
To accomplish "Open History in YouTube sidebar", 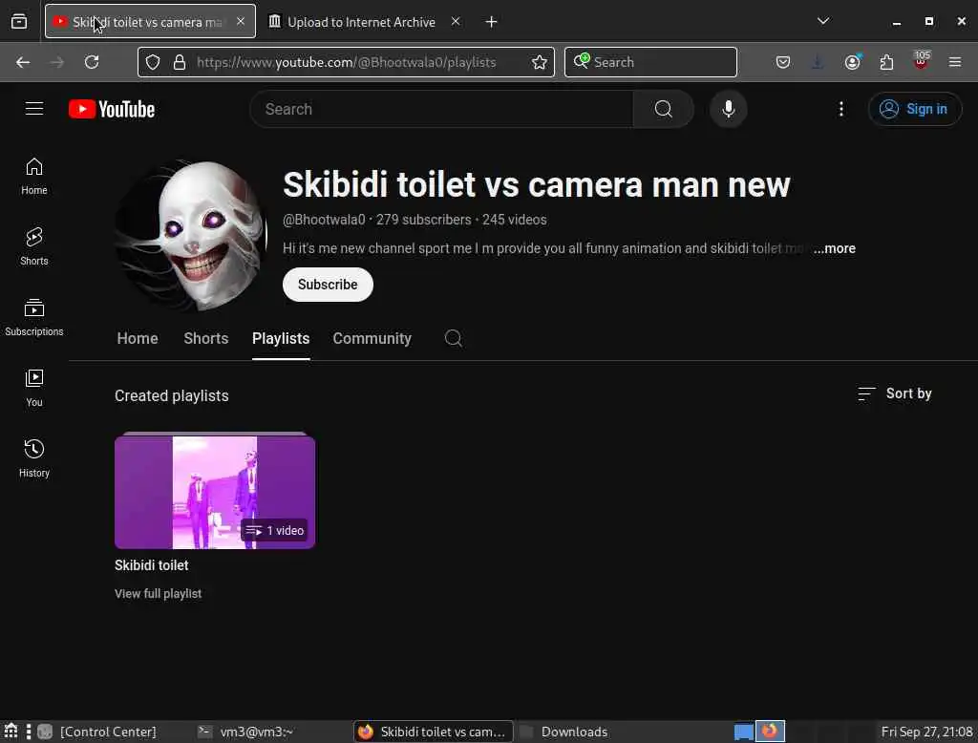I will click(34, 457).
